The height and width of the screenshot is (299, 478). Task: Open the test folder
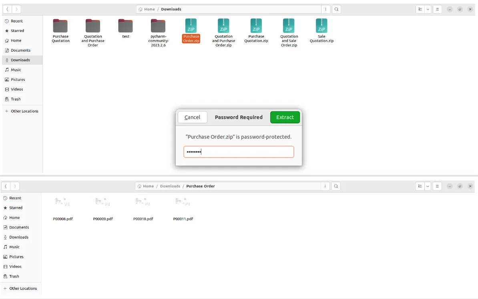pyautogui.click(x=126, y=28)
